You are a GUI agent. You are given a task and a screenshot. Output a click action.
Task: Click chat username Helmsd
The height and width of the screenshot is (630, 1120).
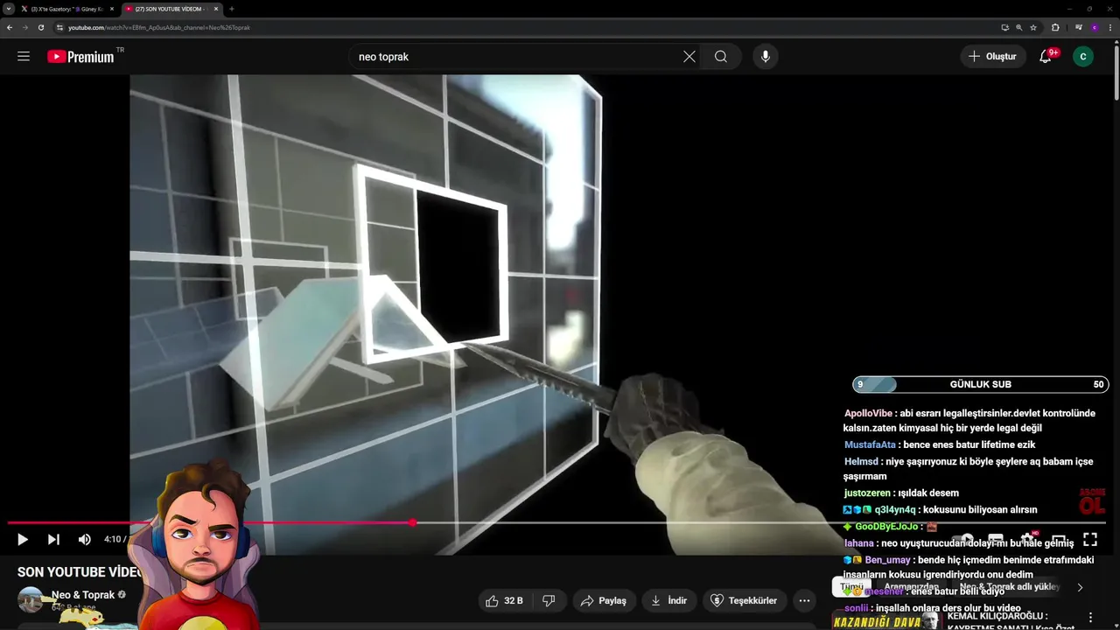(861, 461)
